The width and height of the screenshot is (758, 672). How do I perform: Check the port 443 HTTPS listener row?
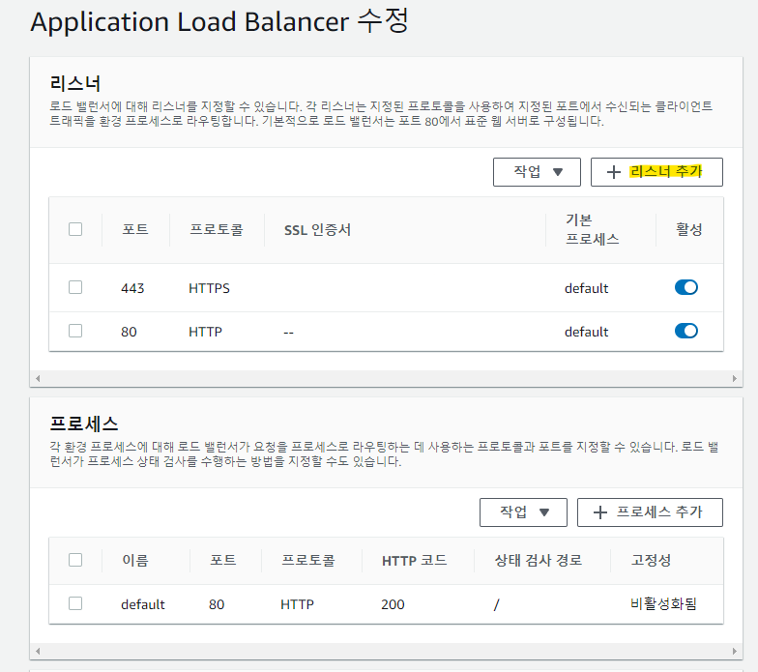pos(75,287)
